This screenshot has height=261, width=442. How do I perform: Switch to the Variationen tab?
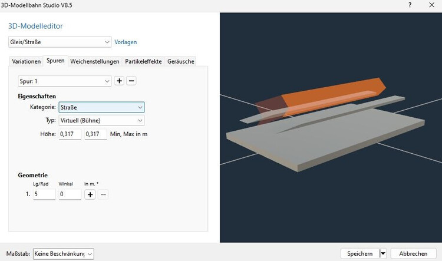(27, 61)
